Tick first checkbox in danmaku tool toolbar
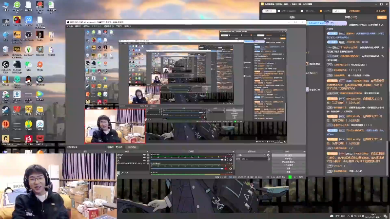This screenshot has height=219, width=390. coord(279,11)
